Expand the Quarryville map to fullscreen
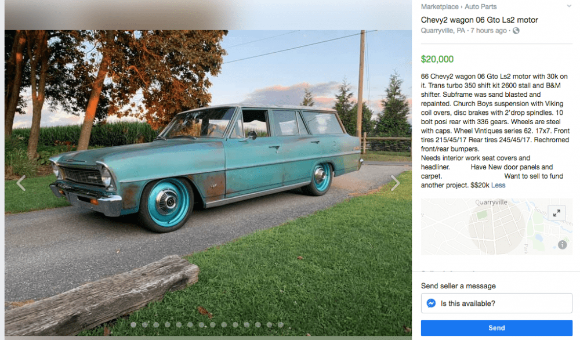This screenshot has height=340, width=580. pos(557,213)
